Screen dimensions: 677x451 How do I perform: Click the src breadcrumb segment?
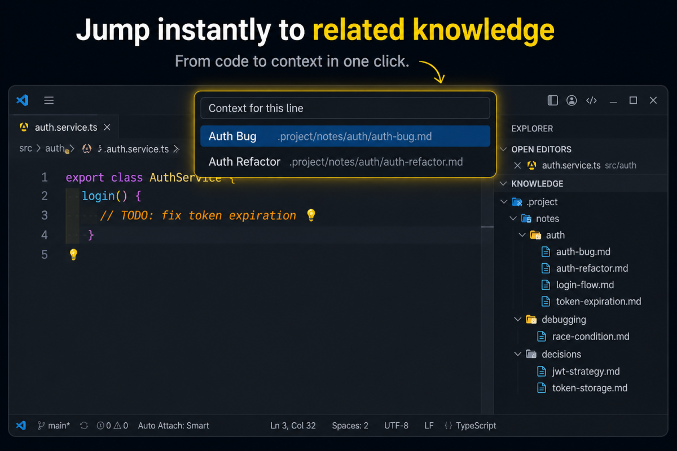pyautogui.click(x=26, y=149)
